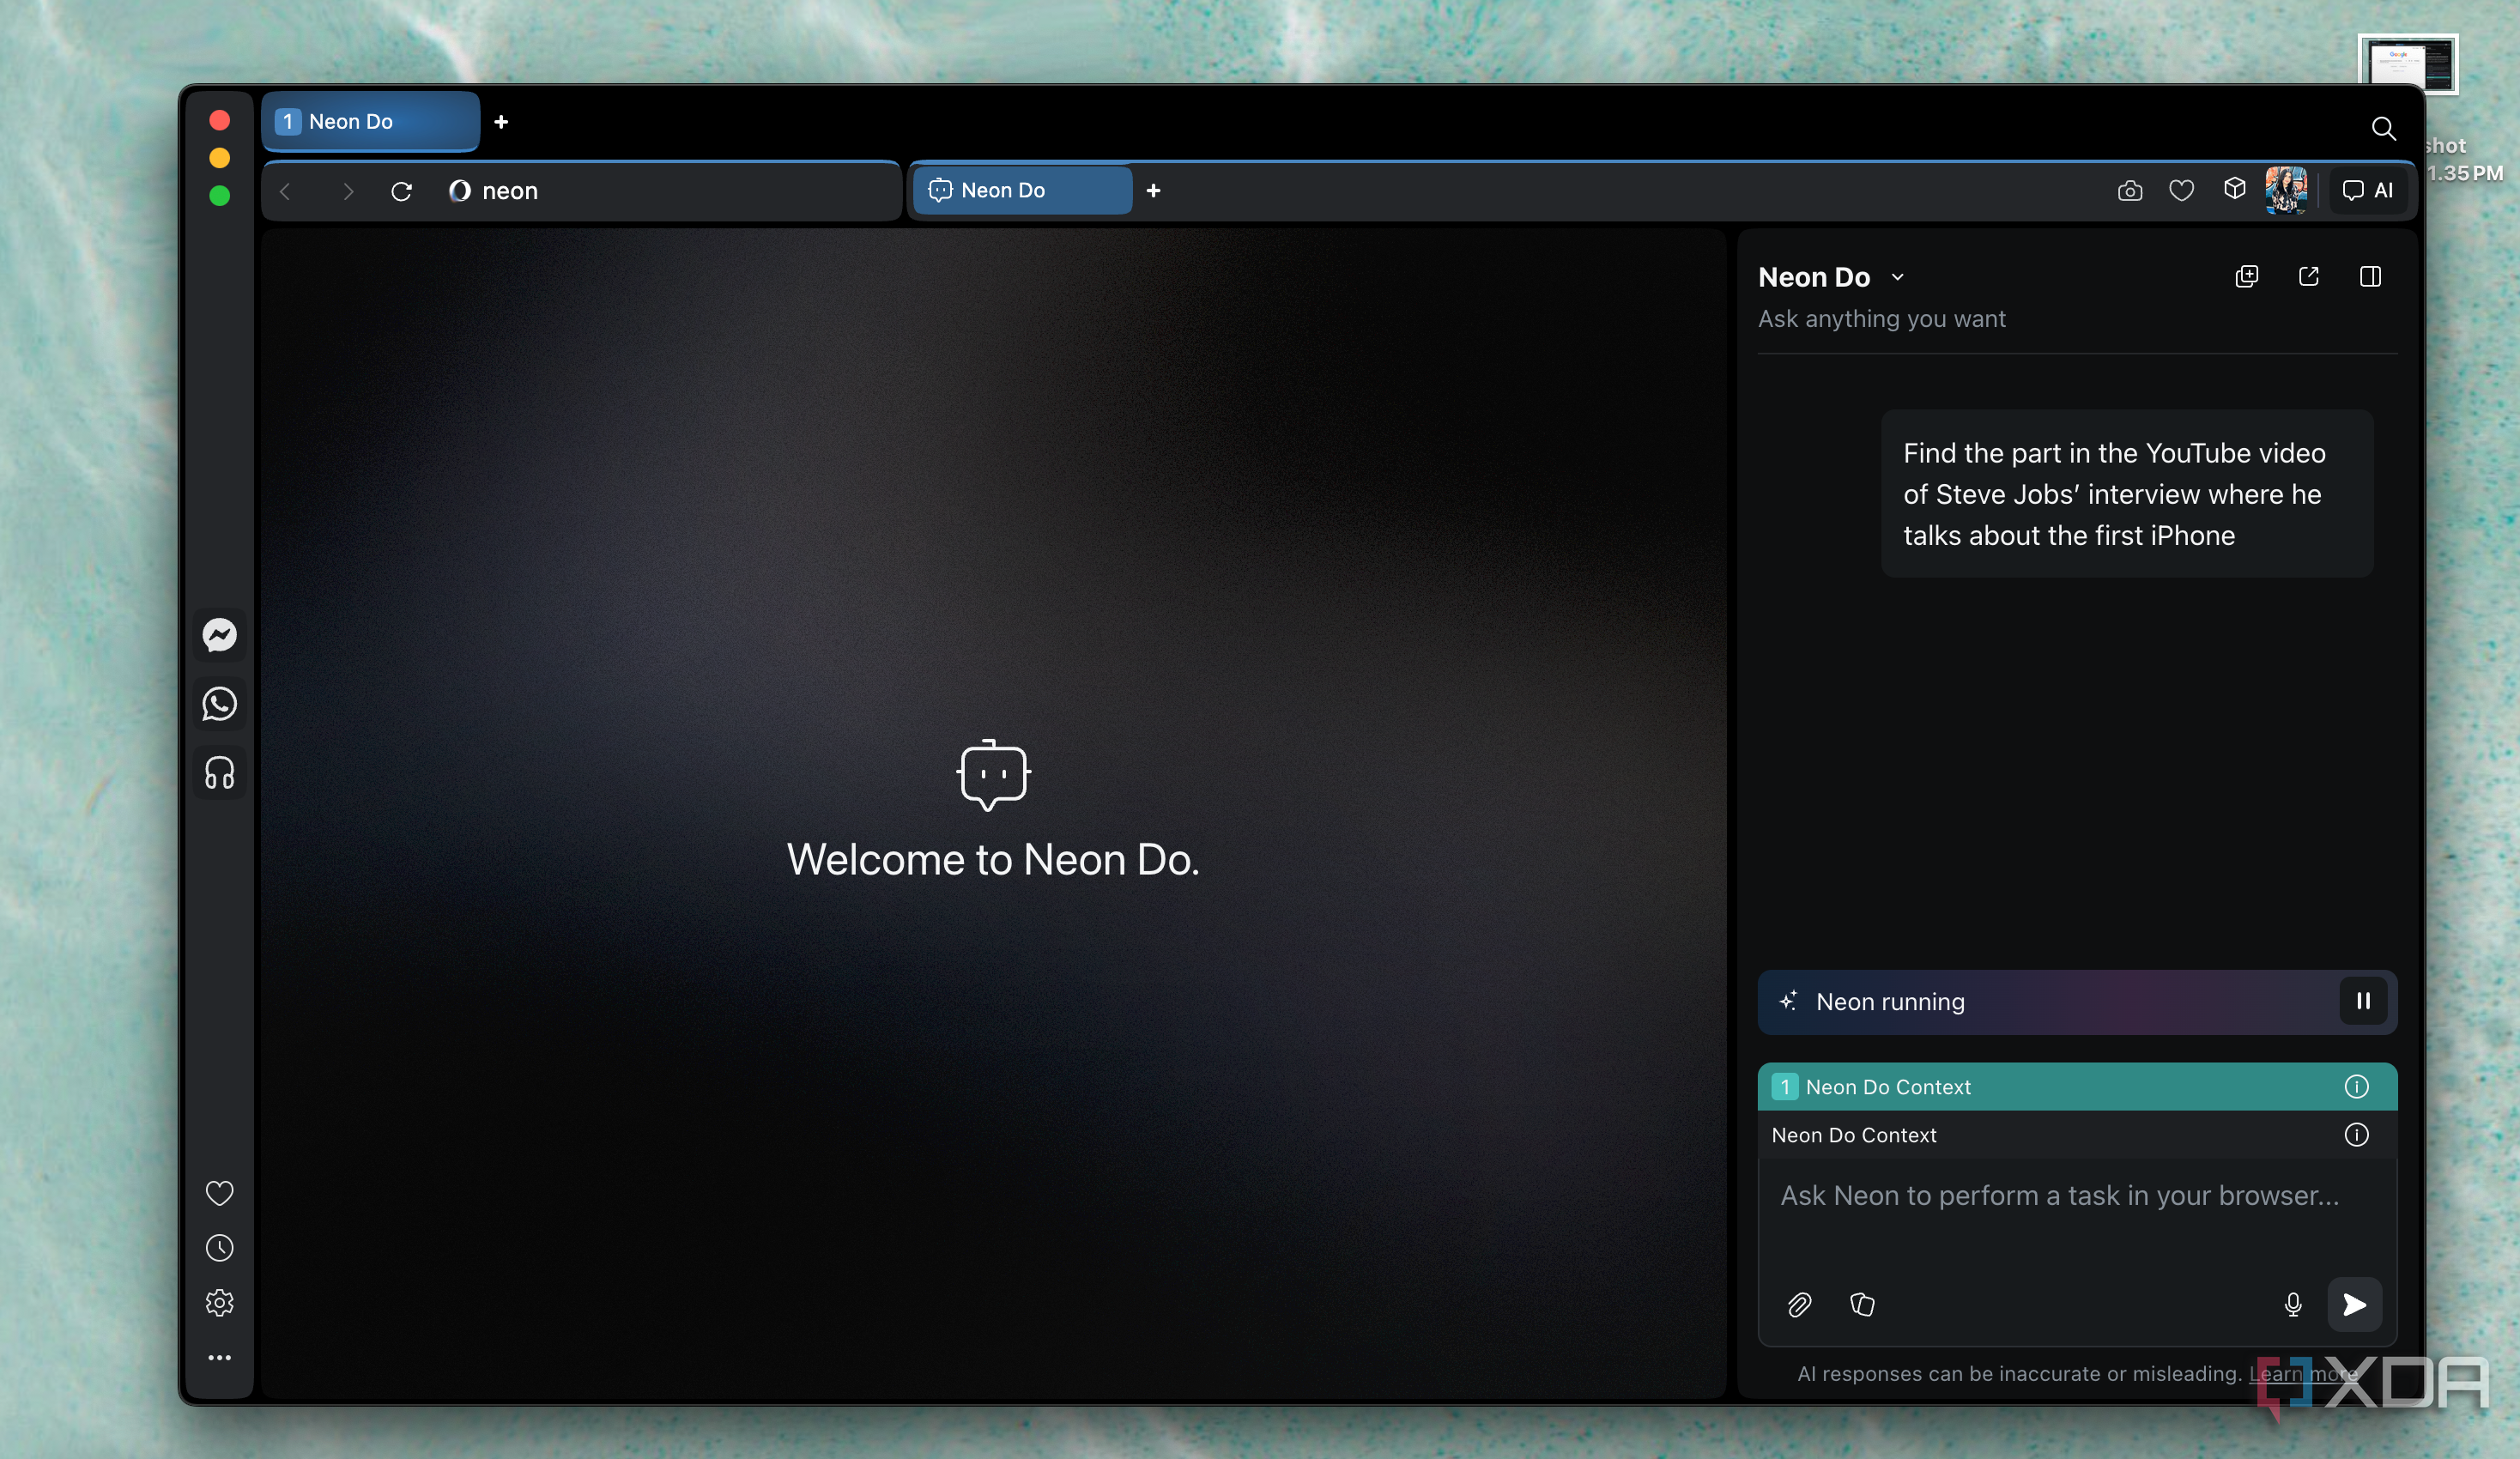Add a new tab group with plus
2520x1459 pixels.
[501, 121]
